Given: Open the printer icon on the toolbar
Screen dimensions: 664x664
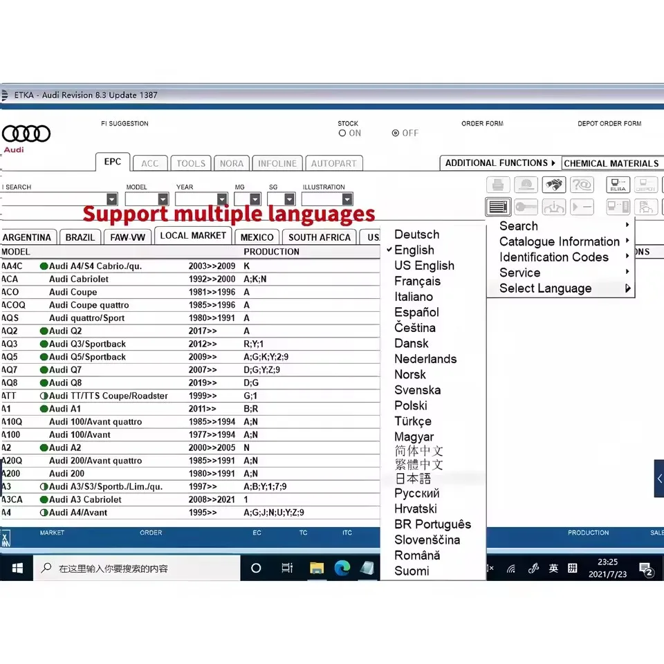Looking at the screenshot, I should 498,185.
